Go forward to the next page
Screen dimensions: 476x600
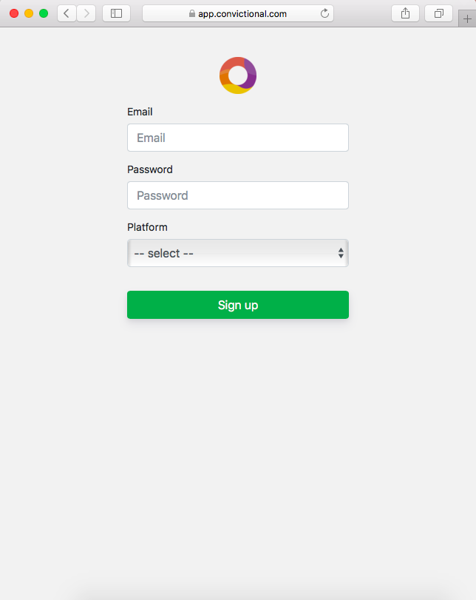tap(86, 13)
